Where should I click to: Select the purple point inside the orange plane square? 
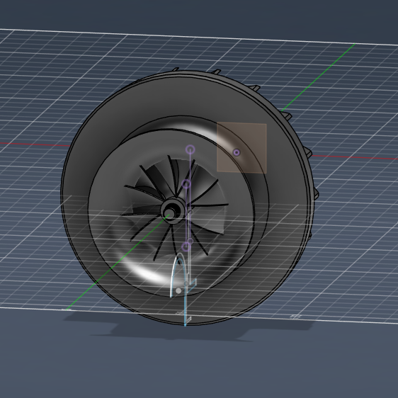click(237, 152)
